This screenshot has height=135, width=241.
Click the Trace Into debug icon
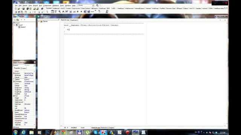[x=39, y=12]
